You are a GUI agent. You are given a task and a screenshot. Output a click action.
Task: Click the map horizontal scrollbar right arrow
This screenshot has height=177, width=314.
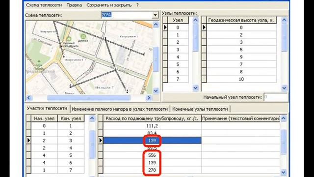(149, 98)
